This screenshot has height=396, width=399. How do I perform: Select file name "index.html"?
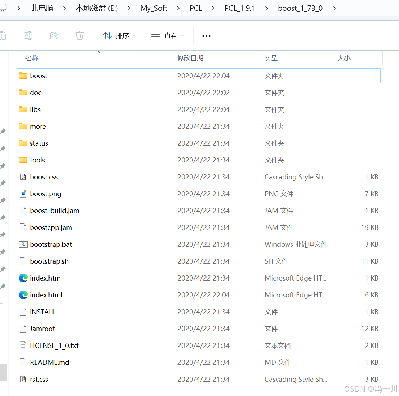coord(46,295)
